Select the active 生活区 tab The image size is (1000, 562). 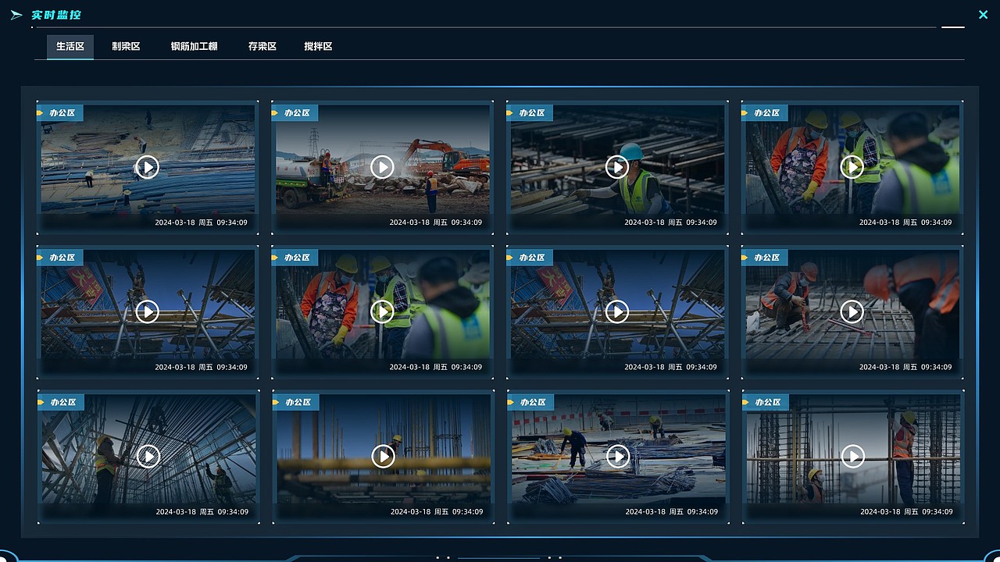tap(70, 47)
